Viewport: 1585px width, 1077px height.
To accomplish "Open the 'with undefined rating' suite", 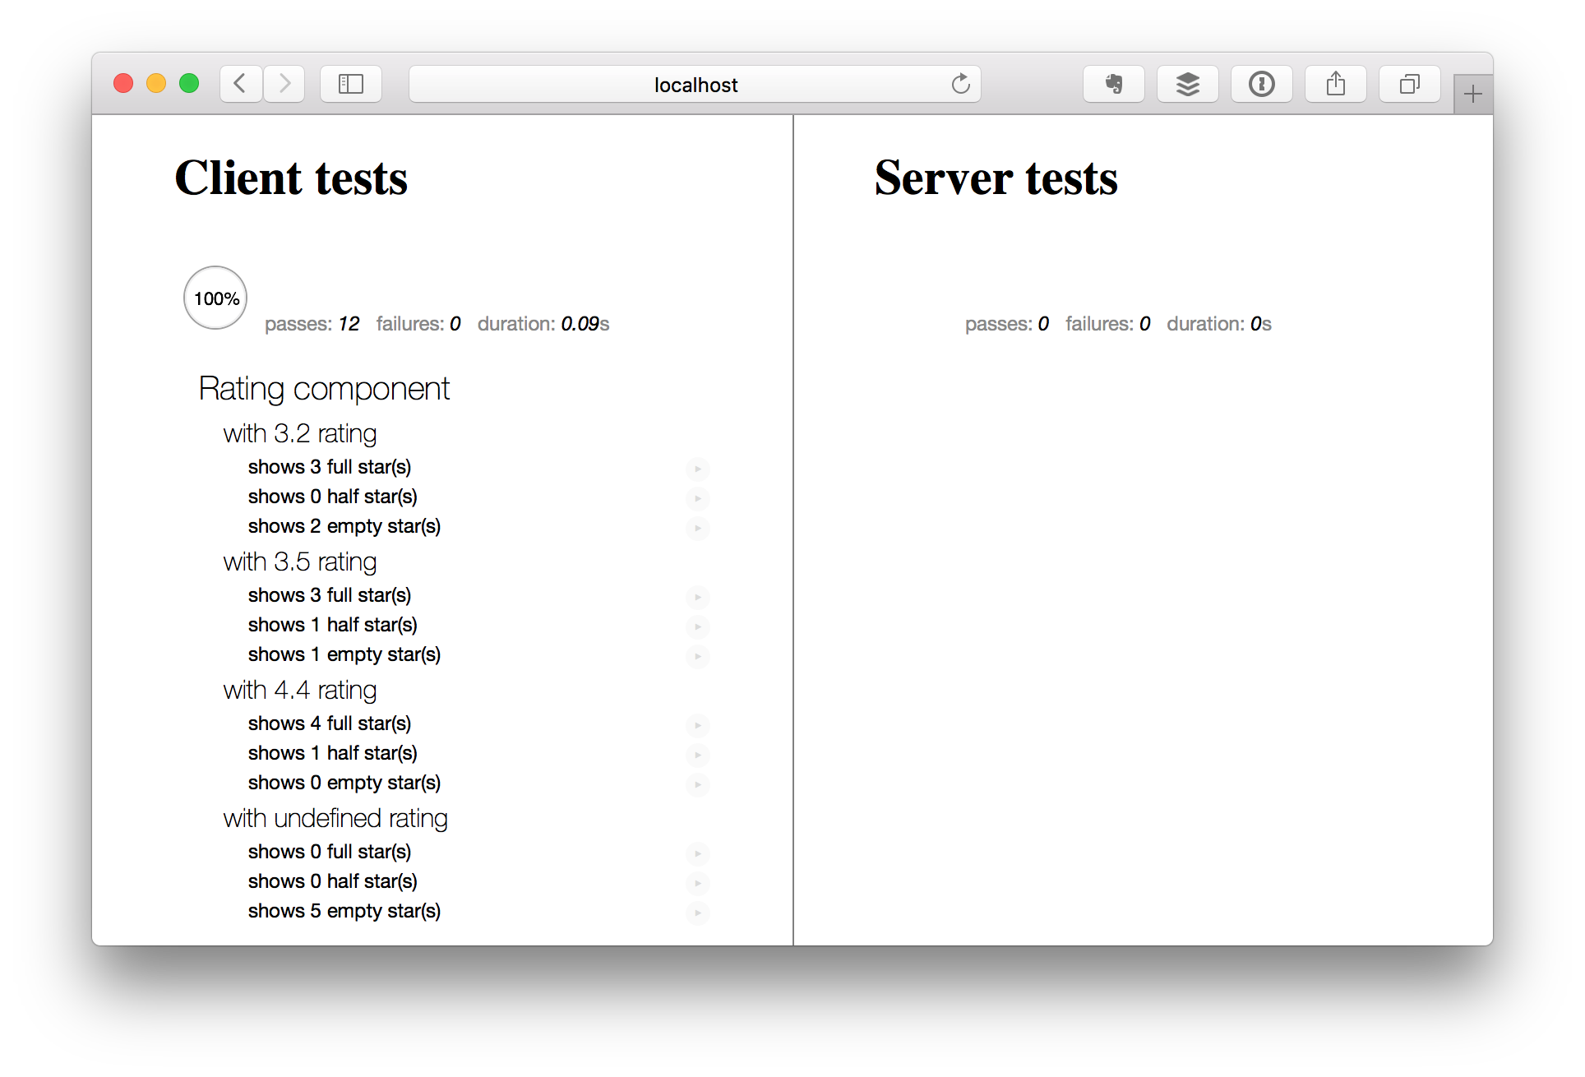I will (x=335, y=819).
